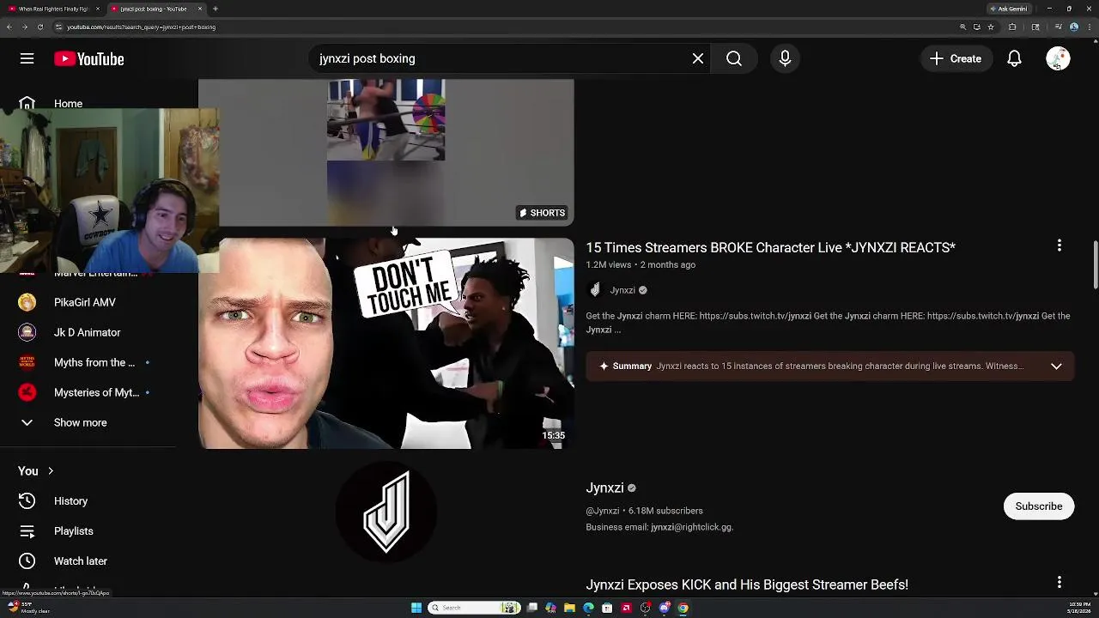1099x618 pixels.
Task: Open the Chrome three-dot menu
Action: click(x=1089, y=27)
